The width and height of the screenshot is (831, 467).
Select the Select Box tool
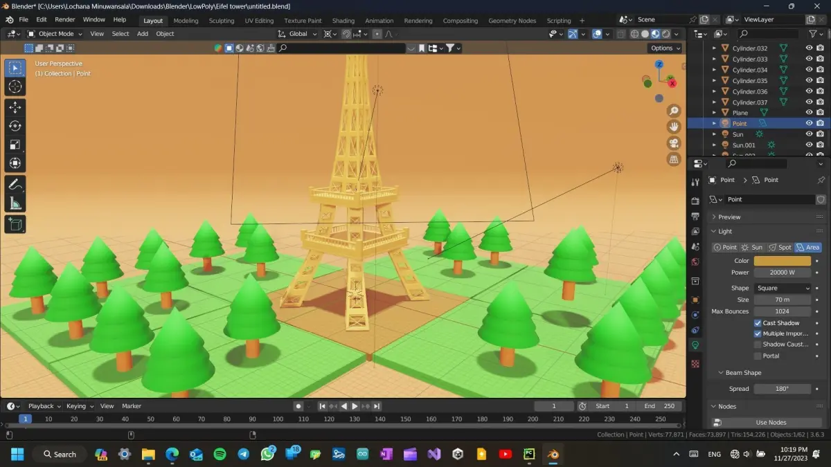15,68
